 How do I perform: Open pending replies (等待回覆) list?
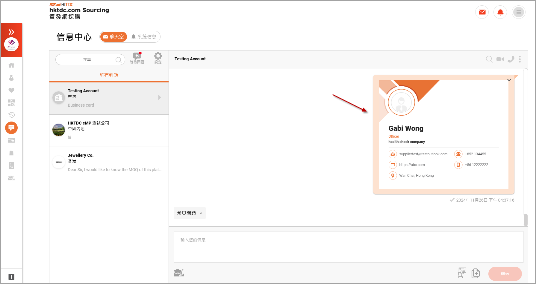(x=137, y=58)
